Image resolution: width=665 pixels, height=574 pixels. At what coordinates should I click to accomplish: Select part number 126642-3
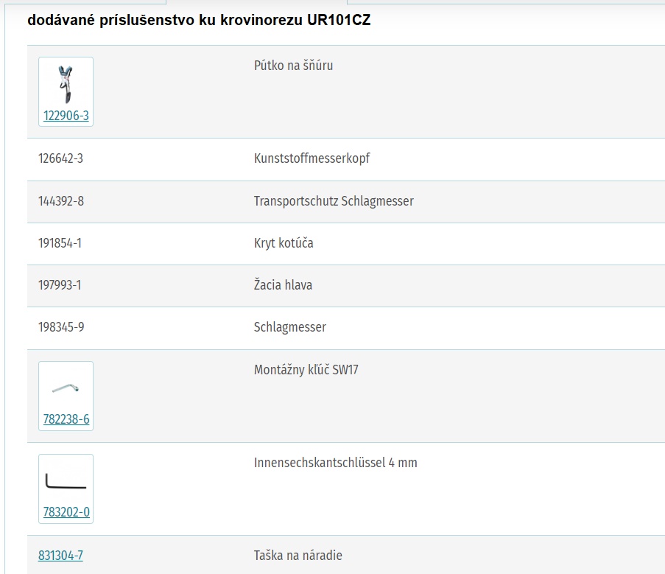pyautogui.click(x=60, y=158)
